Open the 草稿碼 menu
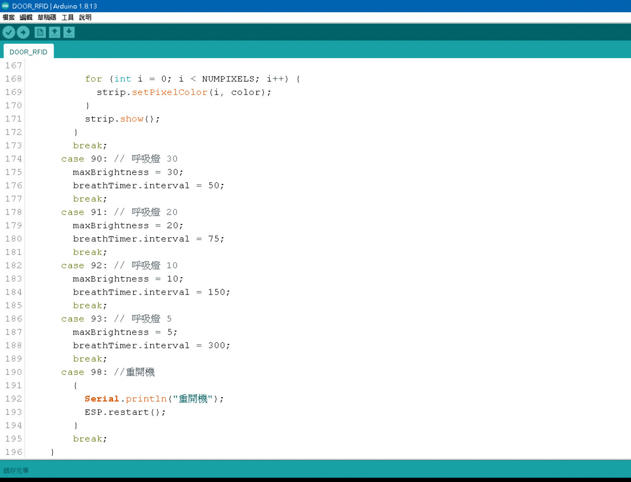Image resolution: width=631 pixels, height=482 pixels. click(x=47, y=17)
